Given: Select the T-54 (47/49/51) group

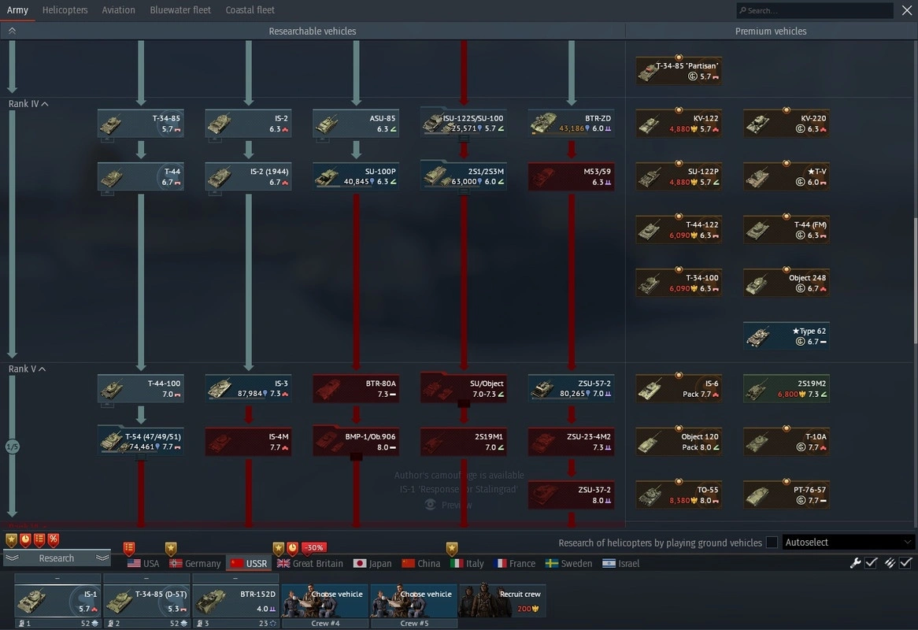Looking at the screenshot, I should [141, 442].
